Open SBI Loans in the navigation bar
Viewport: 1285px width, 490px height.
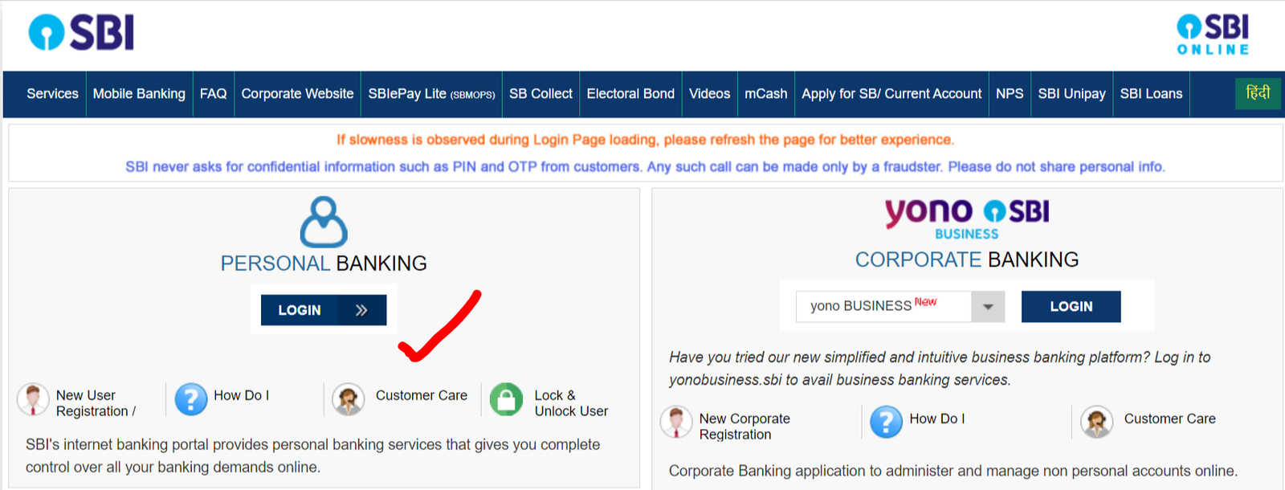pyautogui.click(x=1151, y=94)
